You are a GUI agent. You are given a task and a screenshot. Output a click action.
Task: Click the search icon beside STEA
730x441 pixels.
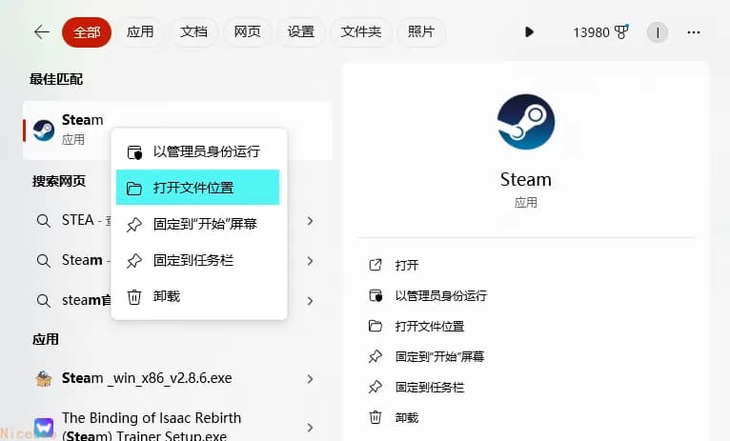coord(44,221)
